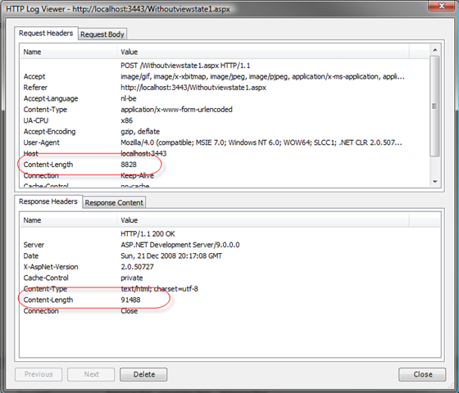Click the request list scroll-down arrow
Image resolution: width=459 pixels, height=393 pixels.
[435, 182]
